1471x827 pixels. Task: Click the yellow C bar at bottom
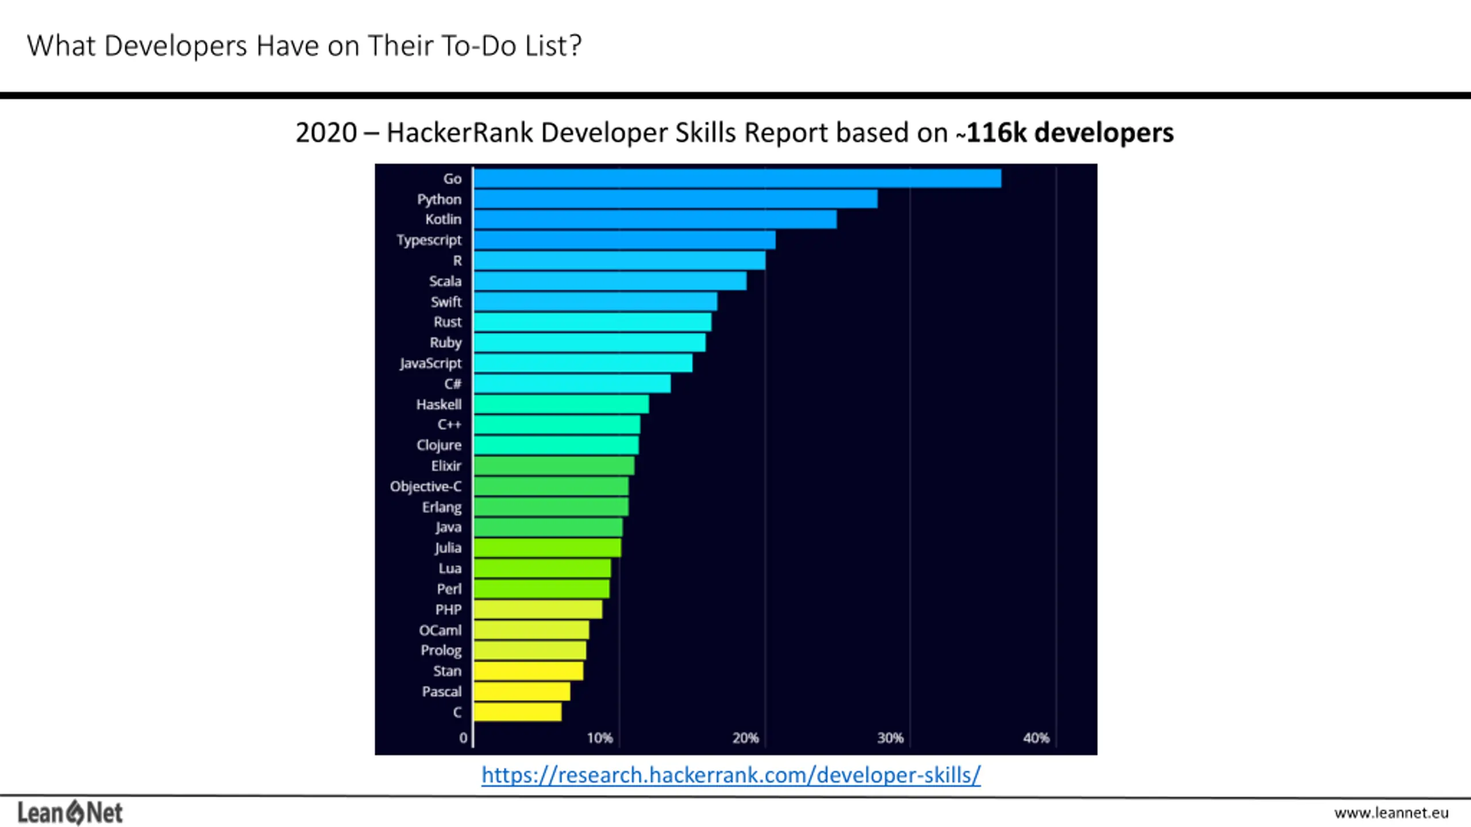pyautogui.click(x=518, y=712)
